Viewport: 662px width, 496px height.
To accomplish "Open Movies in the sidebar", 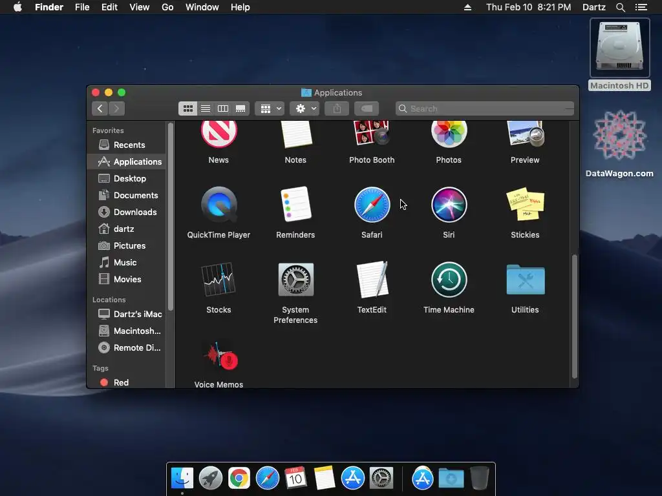I will coord(126,279).
